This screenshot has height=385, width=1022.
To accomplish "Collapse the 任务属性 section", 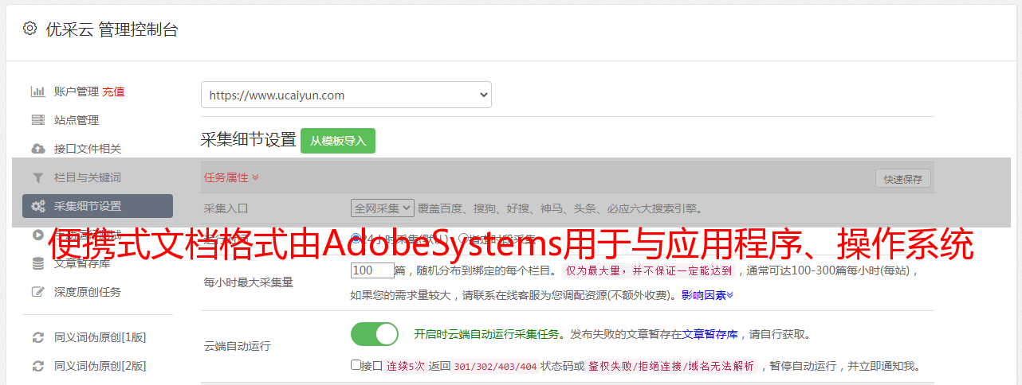I will pyautogui.click(x=231, y=177).
